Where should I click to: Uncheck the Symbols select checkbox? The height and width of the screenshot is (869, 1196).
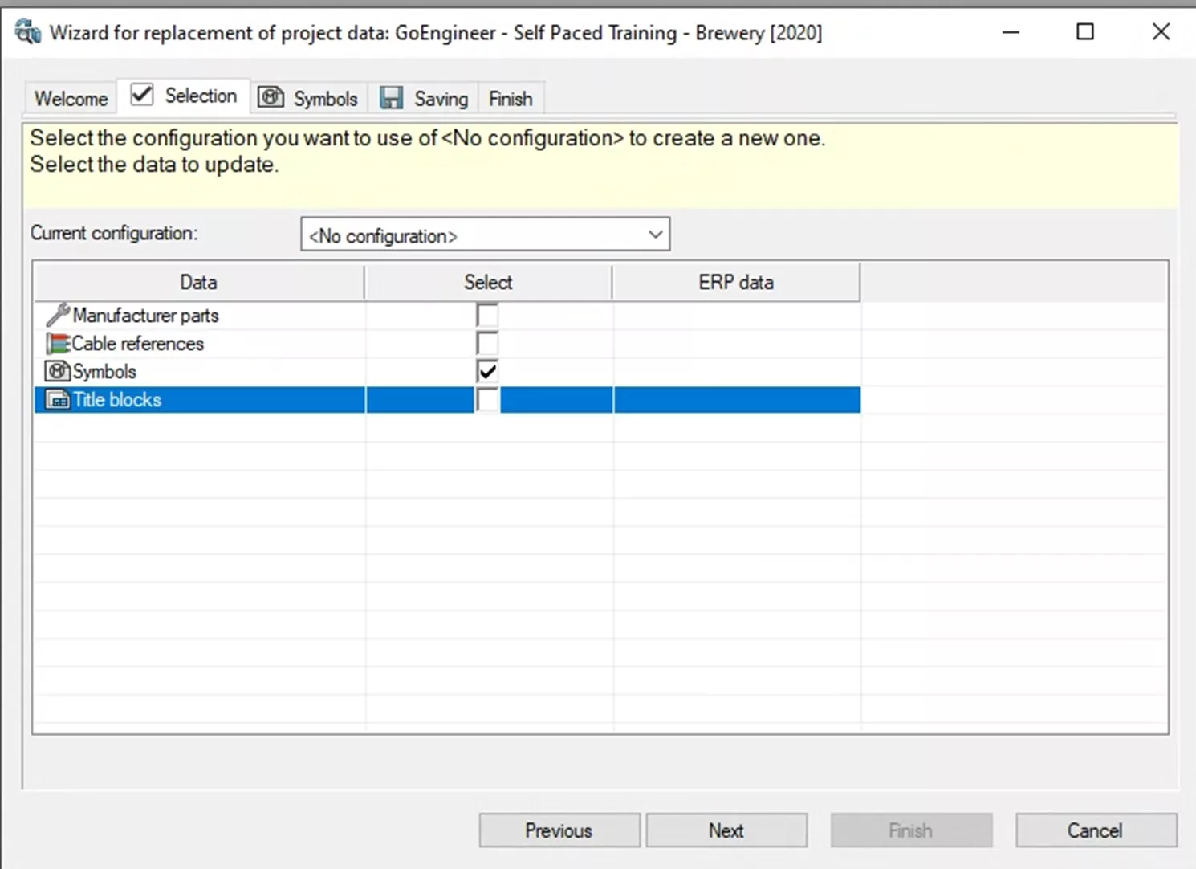(487, 372)
